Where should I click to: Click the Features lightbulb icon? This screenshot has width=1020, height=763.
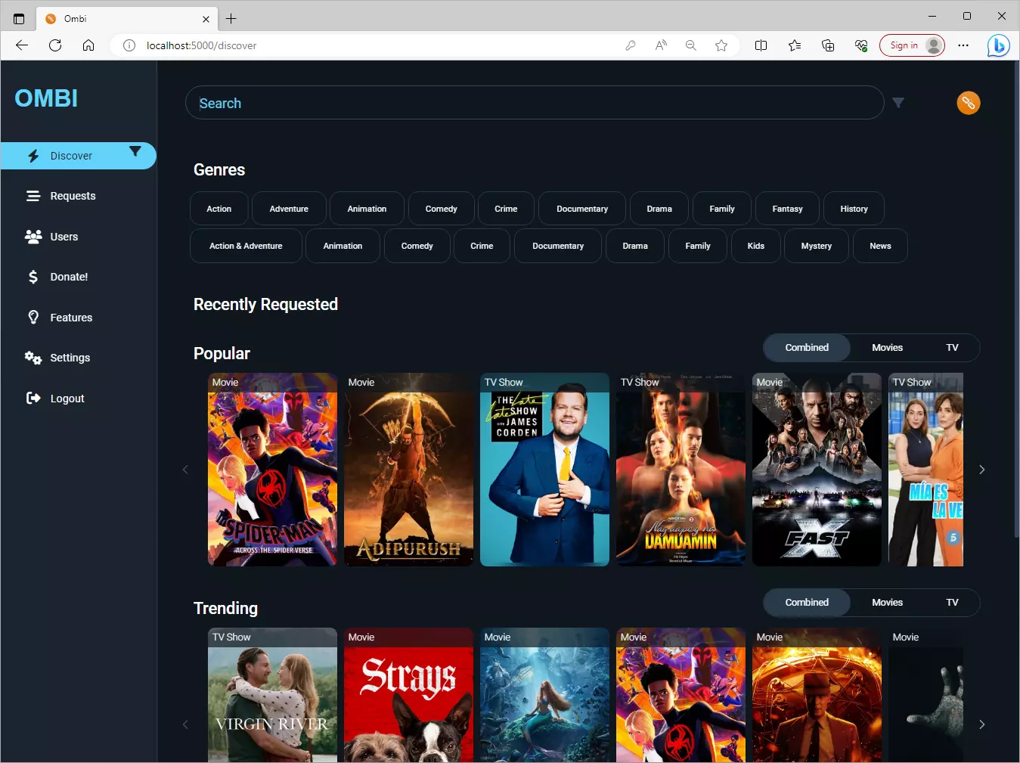(x=33, y=318)
